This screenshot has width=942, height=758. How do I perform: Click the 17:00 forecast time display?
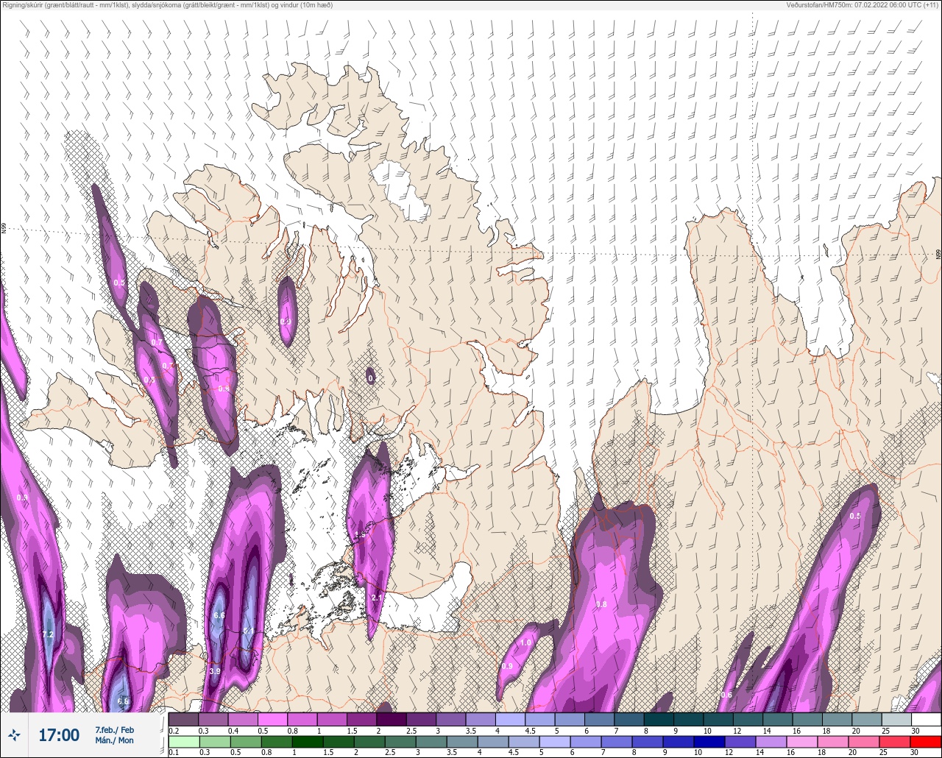pyautogui.click(x=59, y=735)
